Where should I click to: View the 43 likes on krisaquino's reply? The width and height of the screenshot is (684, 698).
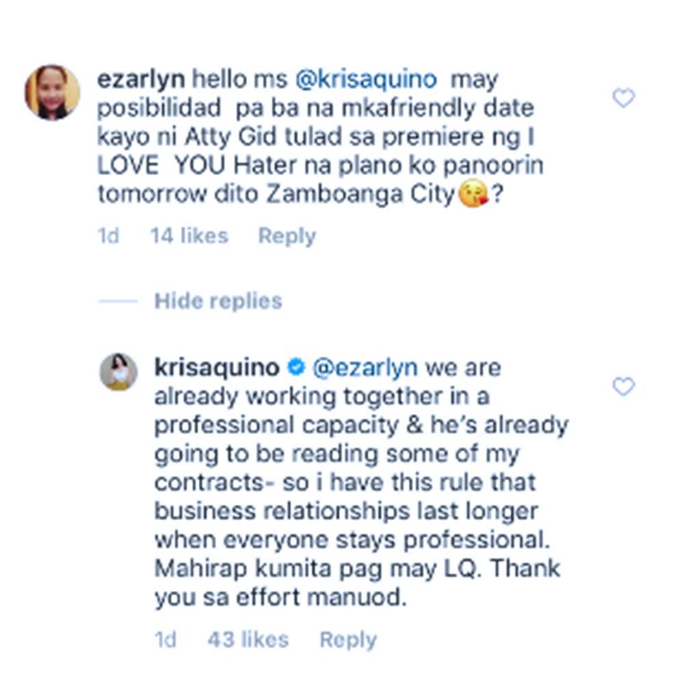pyautogui.click(x=248, y=639)
